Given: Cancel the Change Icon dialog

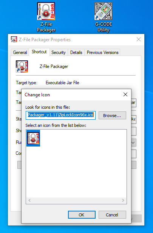Looking at the screenshot, I should [x=112, y=215].
